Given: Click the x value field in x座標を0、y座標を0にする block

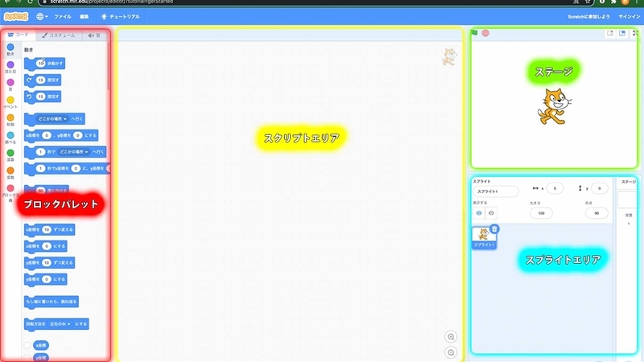Looking at the screenshot, I should [47, 135].
